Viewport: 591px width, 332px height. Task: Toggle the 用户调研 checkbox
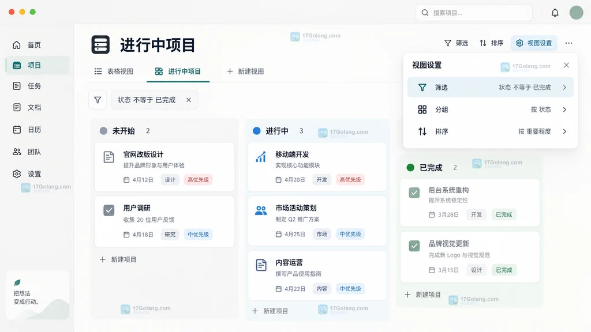[x=109, y=210]
